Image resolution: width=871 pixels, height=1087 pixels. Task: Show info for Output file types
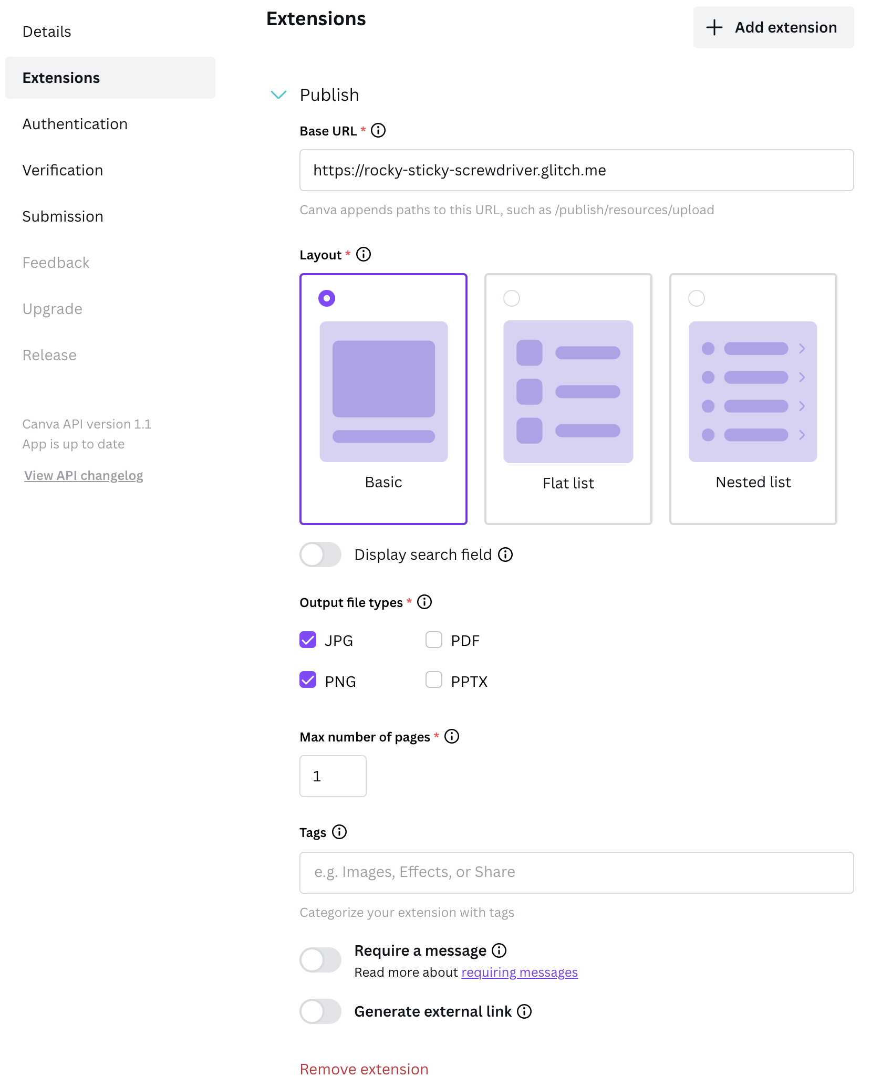pos(424,602)
